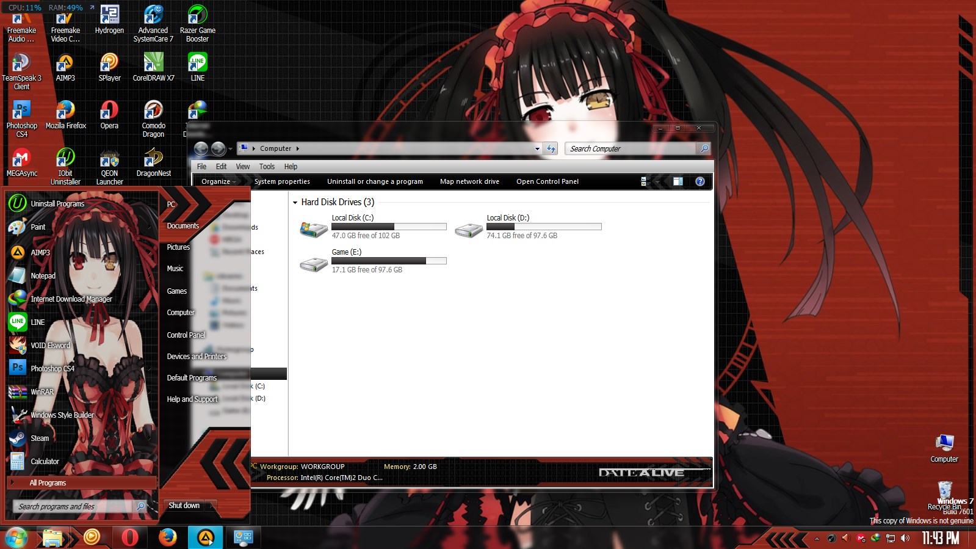
Task: Click Shut down button
Action: click(x=184, y=506)
